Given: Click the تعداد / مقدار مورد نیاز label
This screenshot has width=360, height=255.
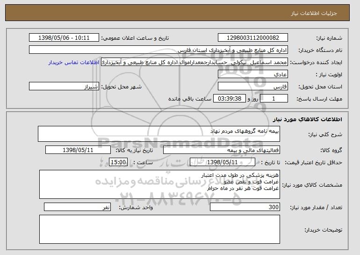Looking at the screenshot, I should pos(316,207).
